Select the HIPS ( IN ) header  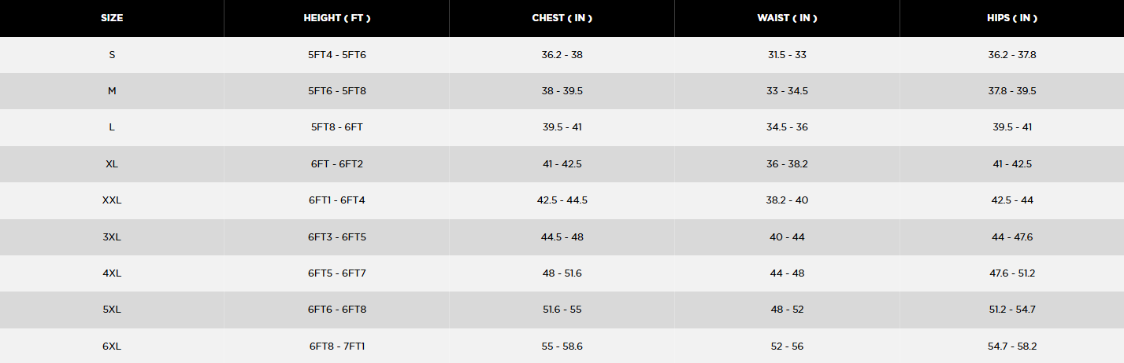click(1012, 18)
